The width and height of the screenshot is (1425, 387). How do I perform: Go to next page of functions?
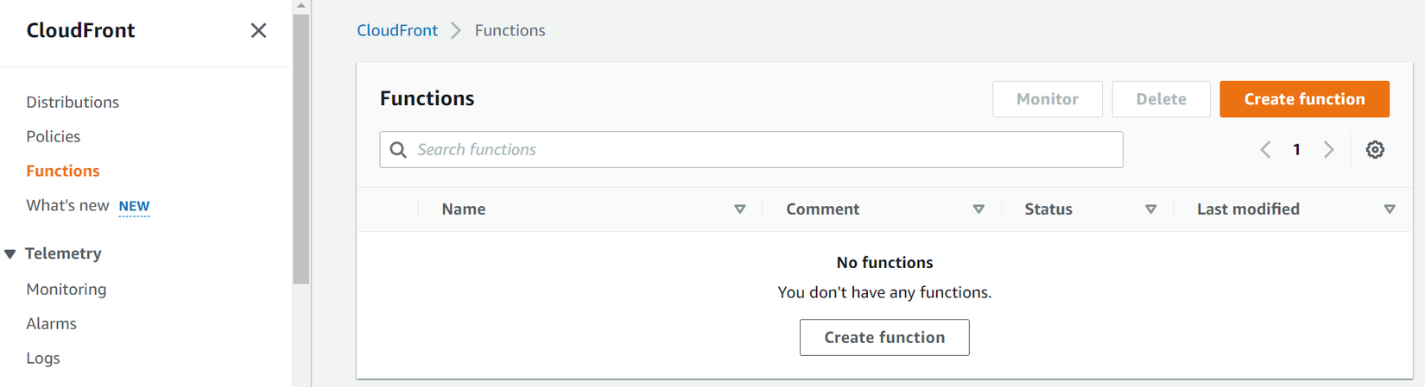(1329, 150)
